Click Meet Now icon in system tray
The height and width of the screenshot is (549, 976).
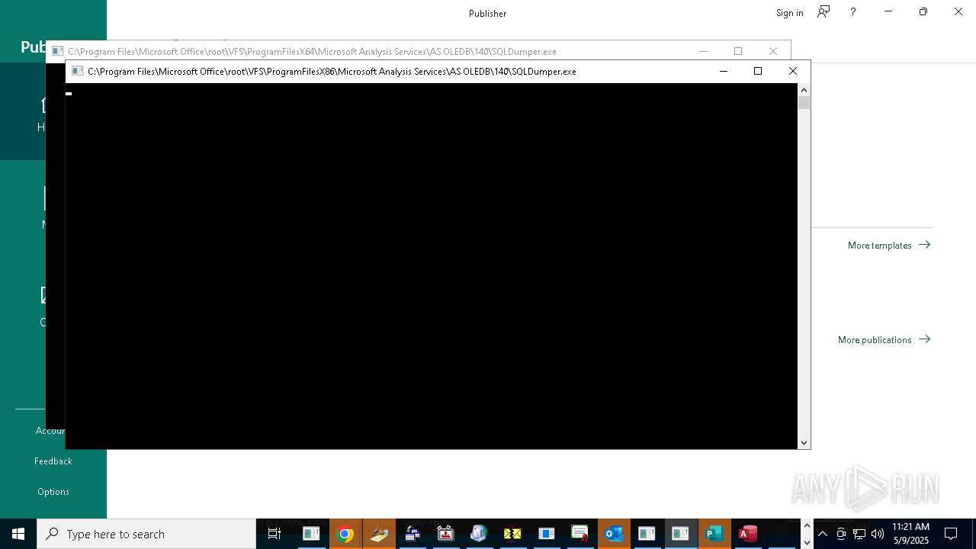841,534
